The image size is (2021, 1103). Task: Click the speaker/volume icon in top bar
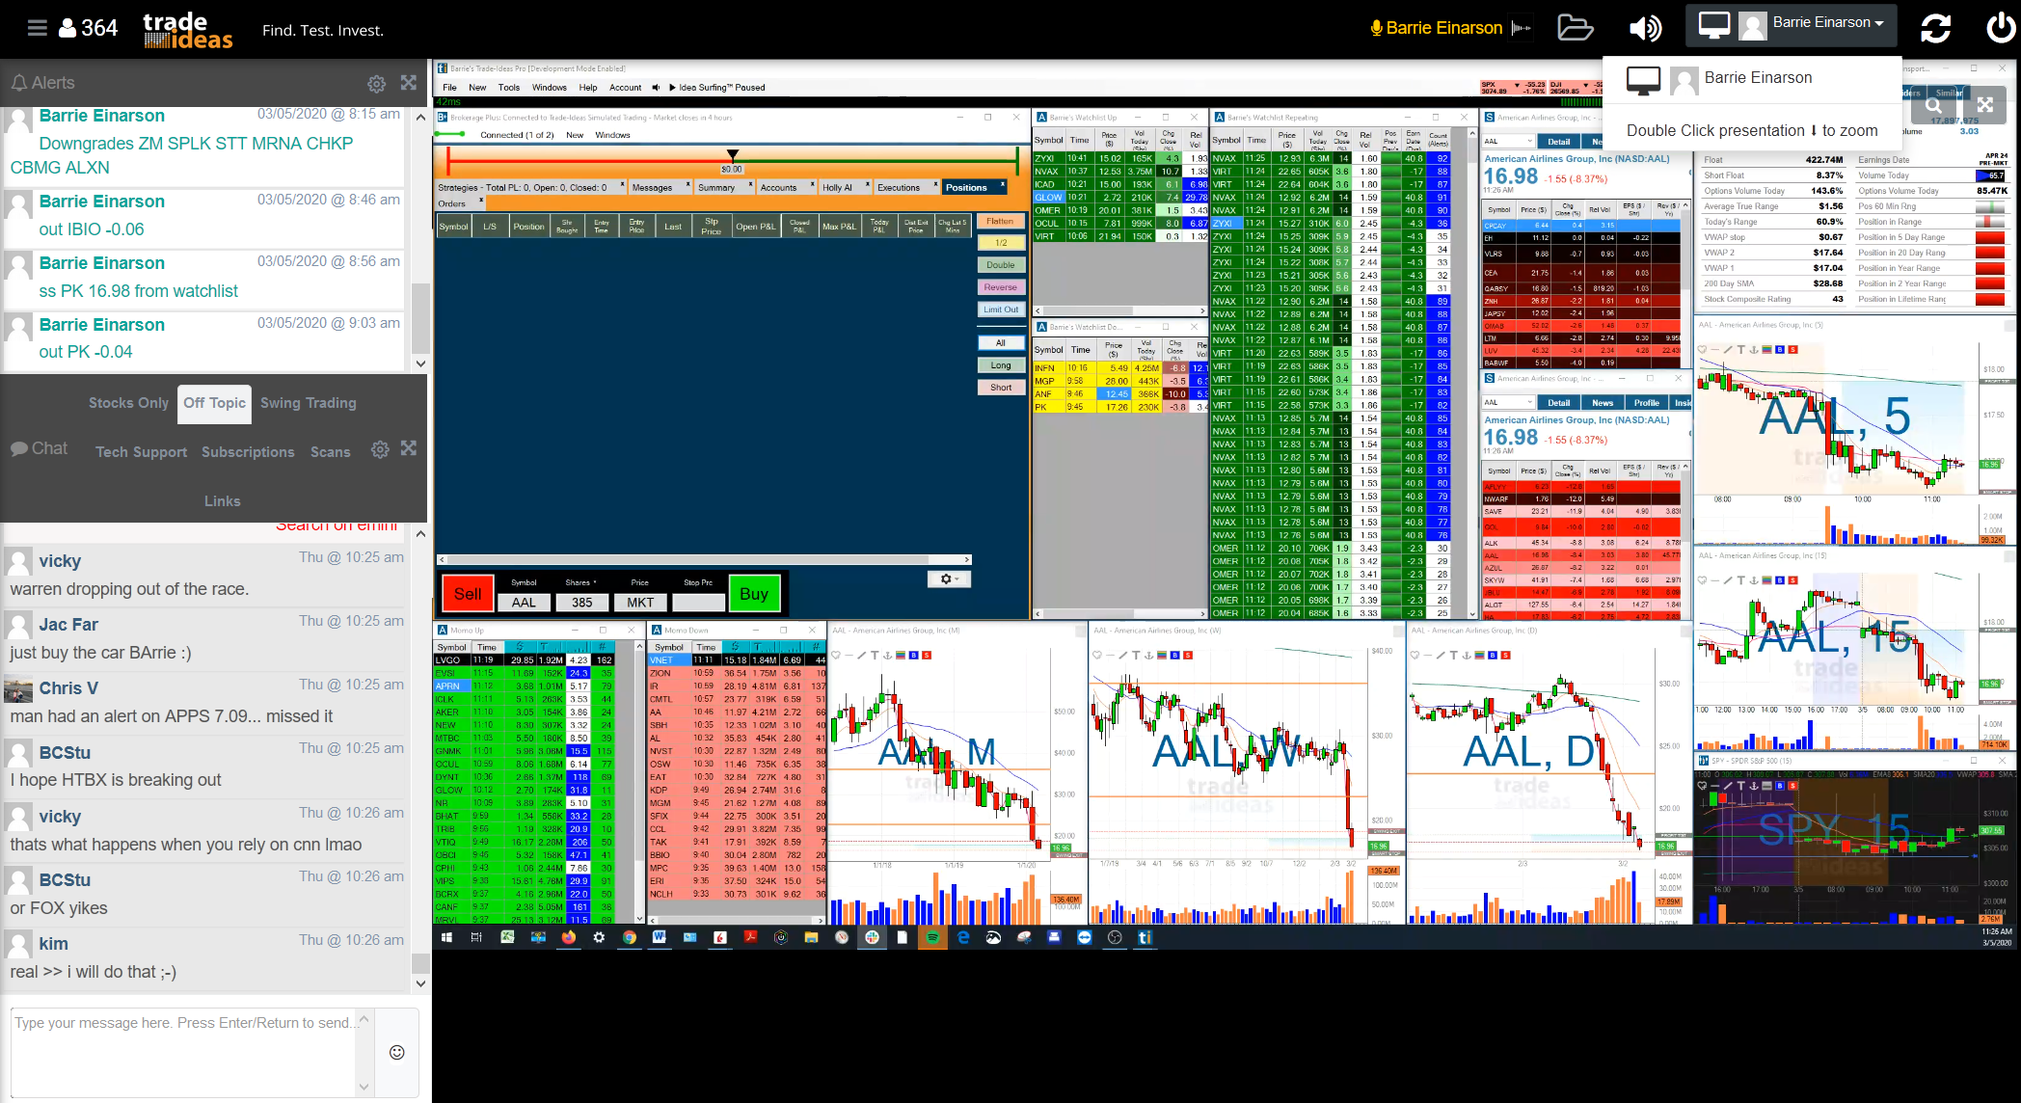[1645, 26]
